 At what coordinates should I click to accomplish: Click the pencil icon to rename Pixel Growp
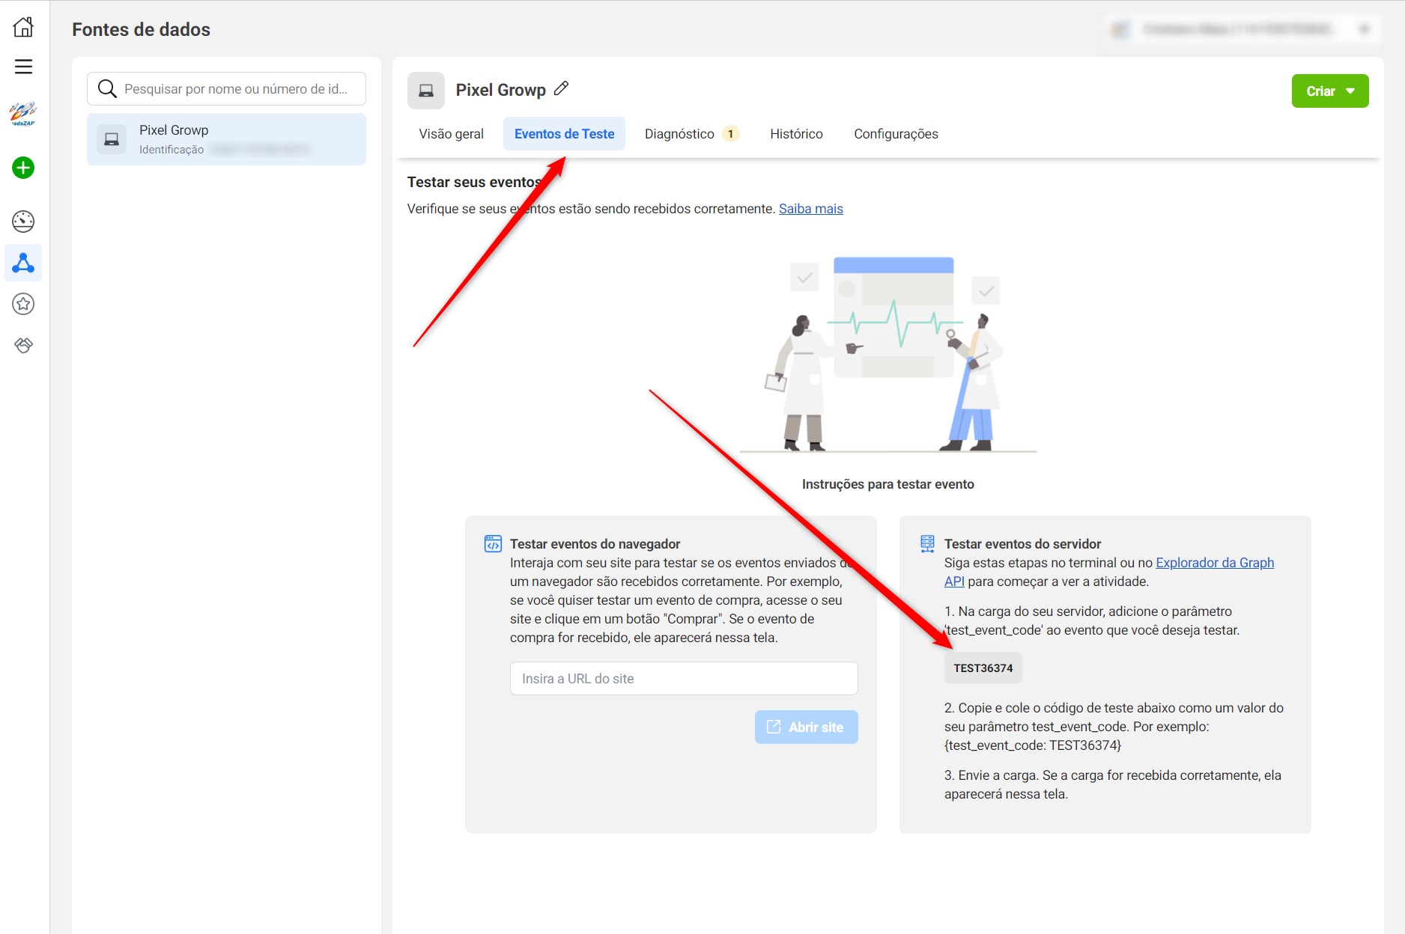click(x=561, y=89)
